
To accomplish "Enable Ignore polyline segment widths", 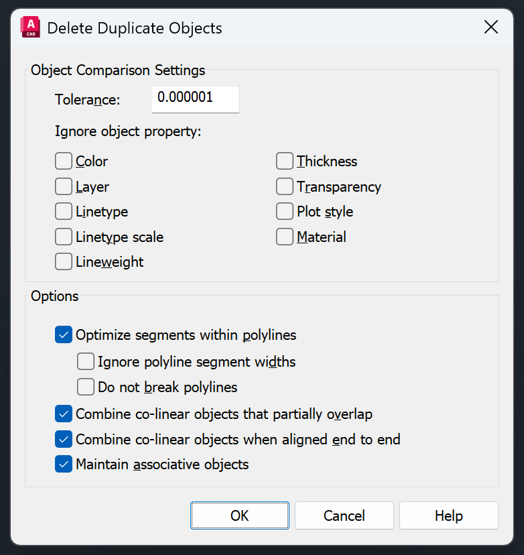I will pos(86,361).
